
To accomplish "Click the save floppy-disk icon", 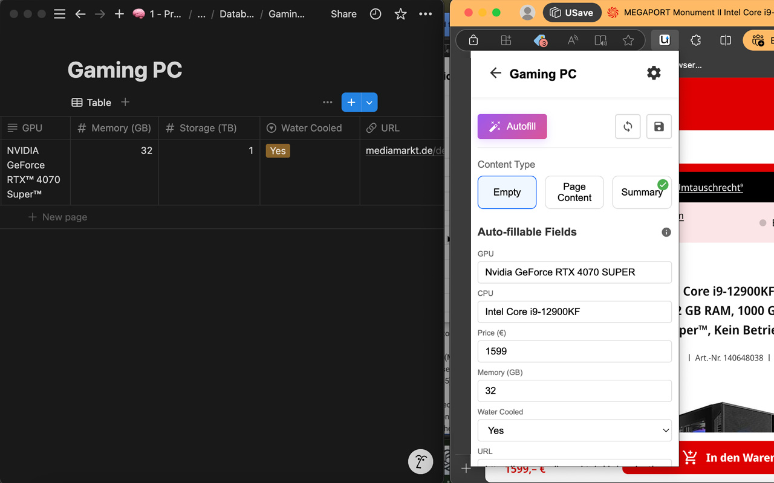I will [x=659, y=127].
